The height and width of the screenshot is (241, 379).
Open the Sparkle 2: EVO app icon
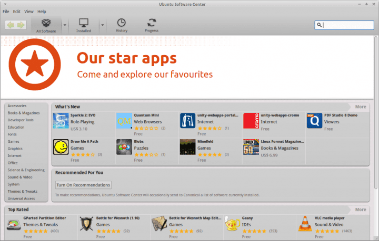(61, 121)
